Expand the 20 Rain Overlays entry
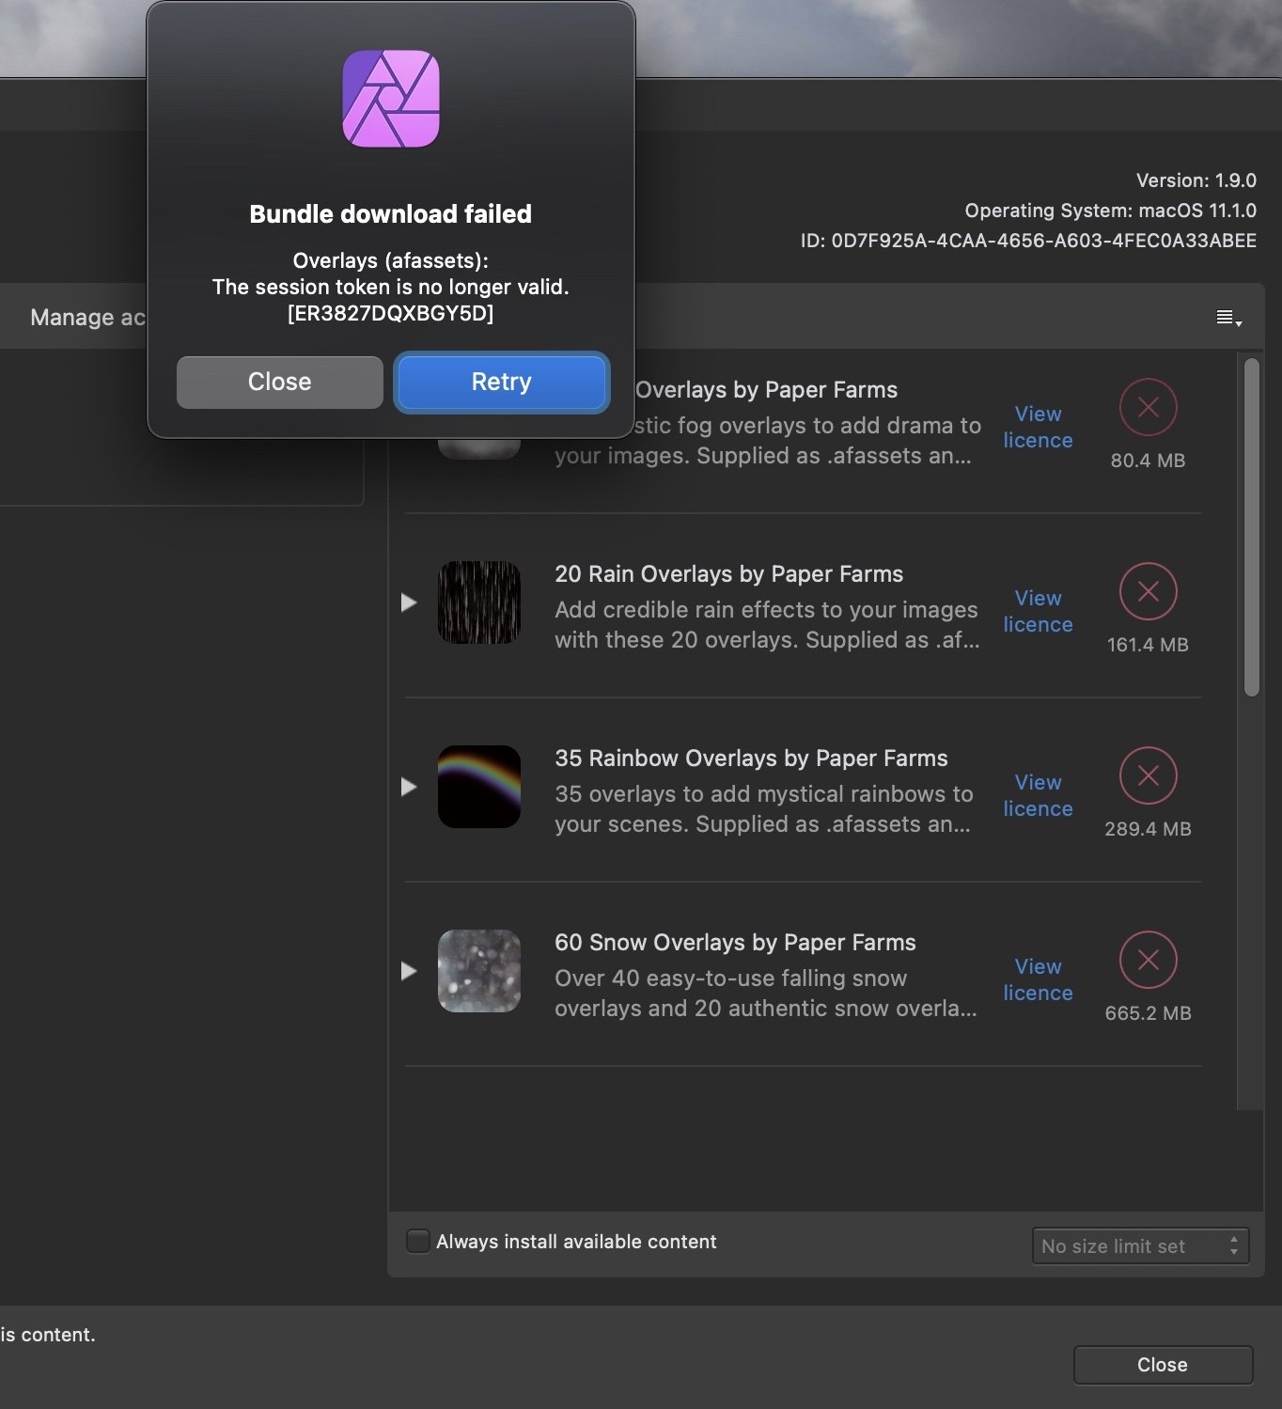1282x1409 pixels. [408, 603]
